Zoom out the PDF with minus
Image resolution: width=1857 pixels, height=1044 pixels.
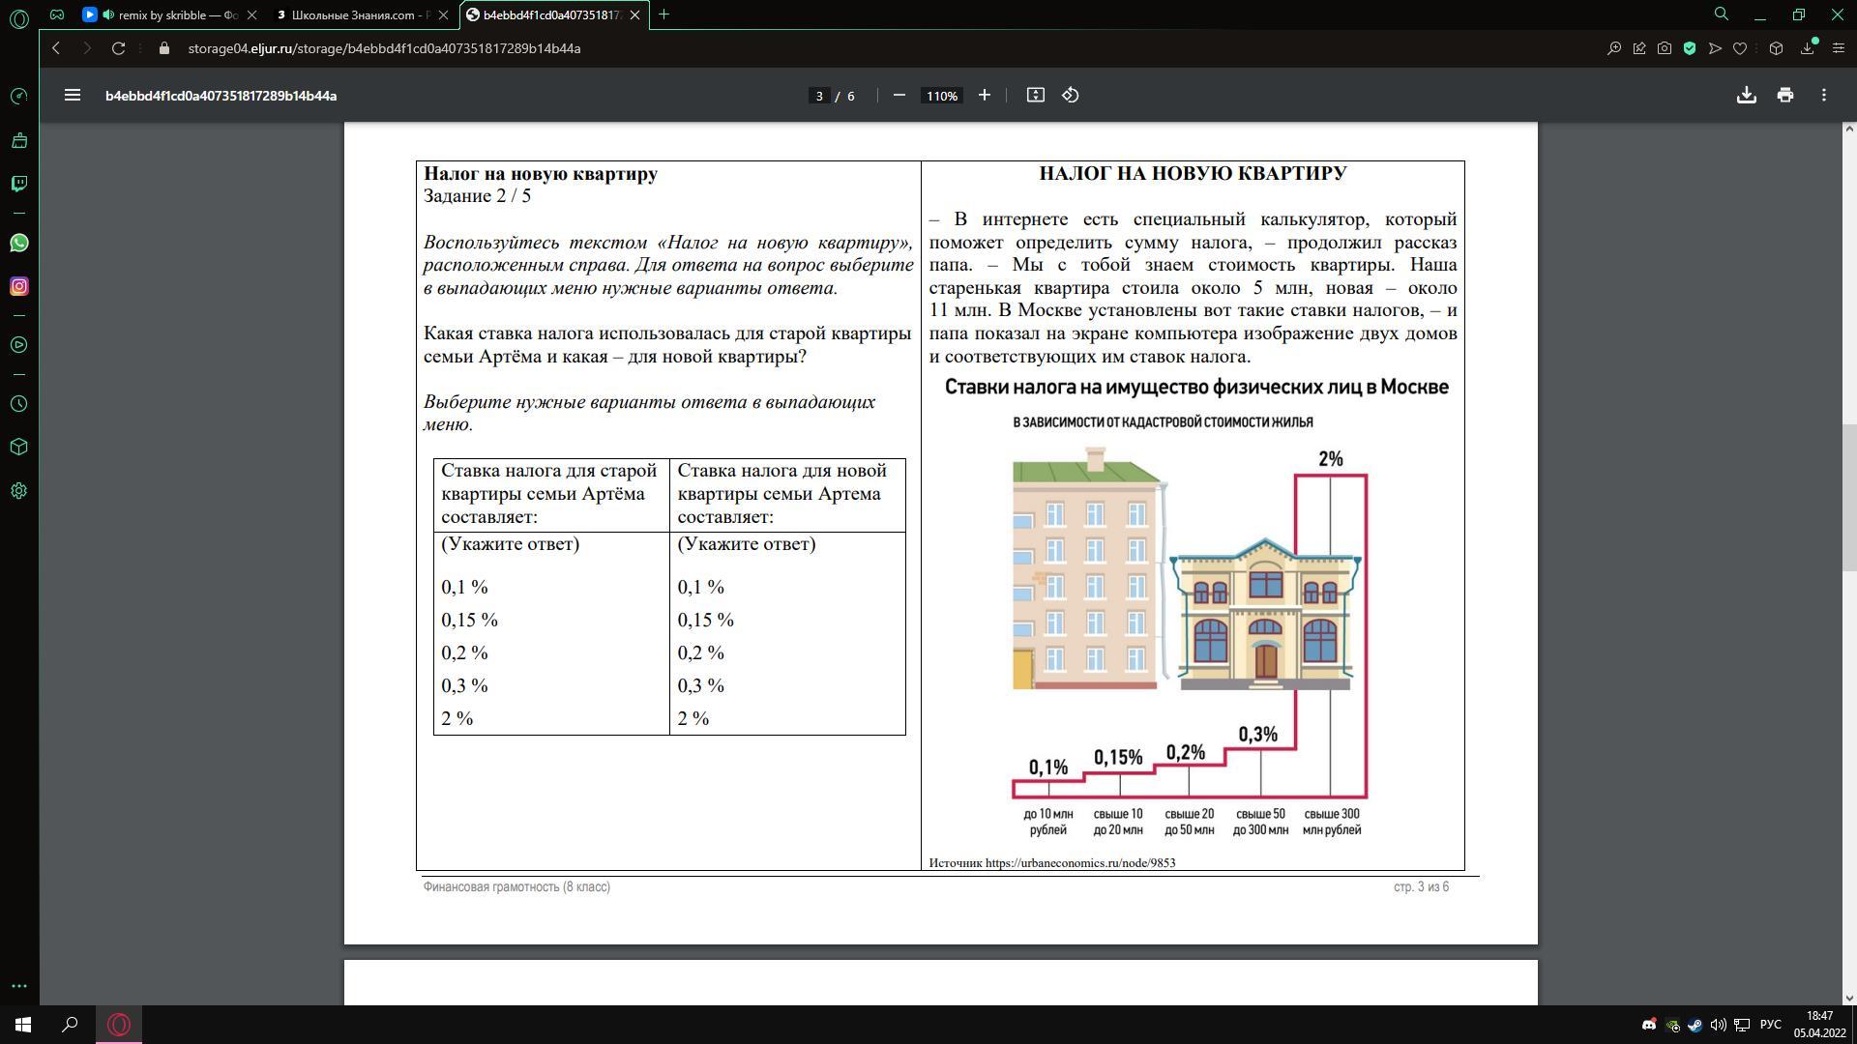pos(899,95)
